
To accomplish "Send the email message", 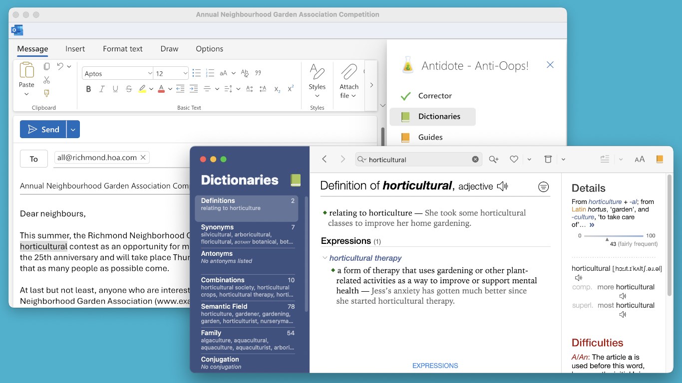I will click(x=43, y=130).
